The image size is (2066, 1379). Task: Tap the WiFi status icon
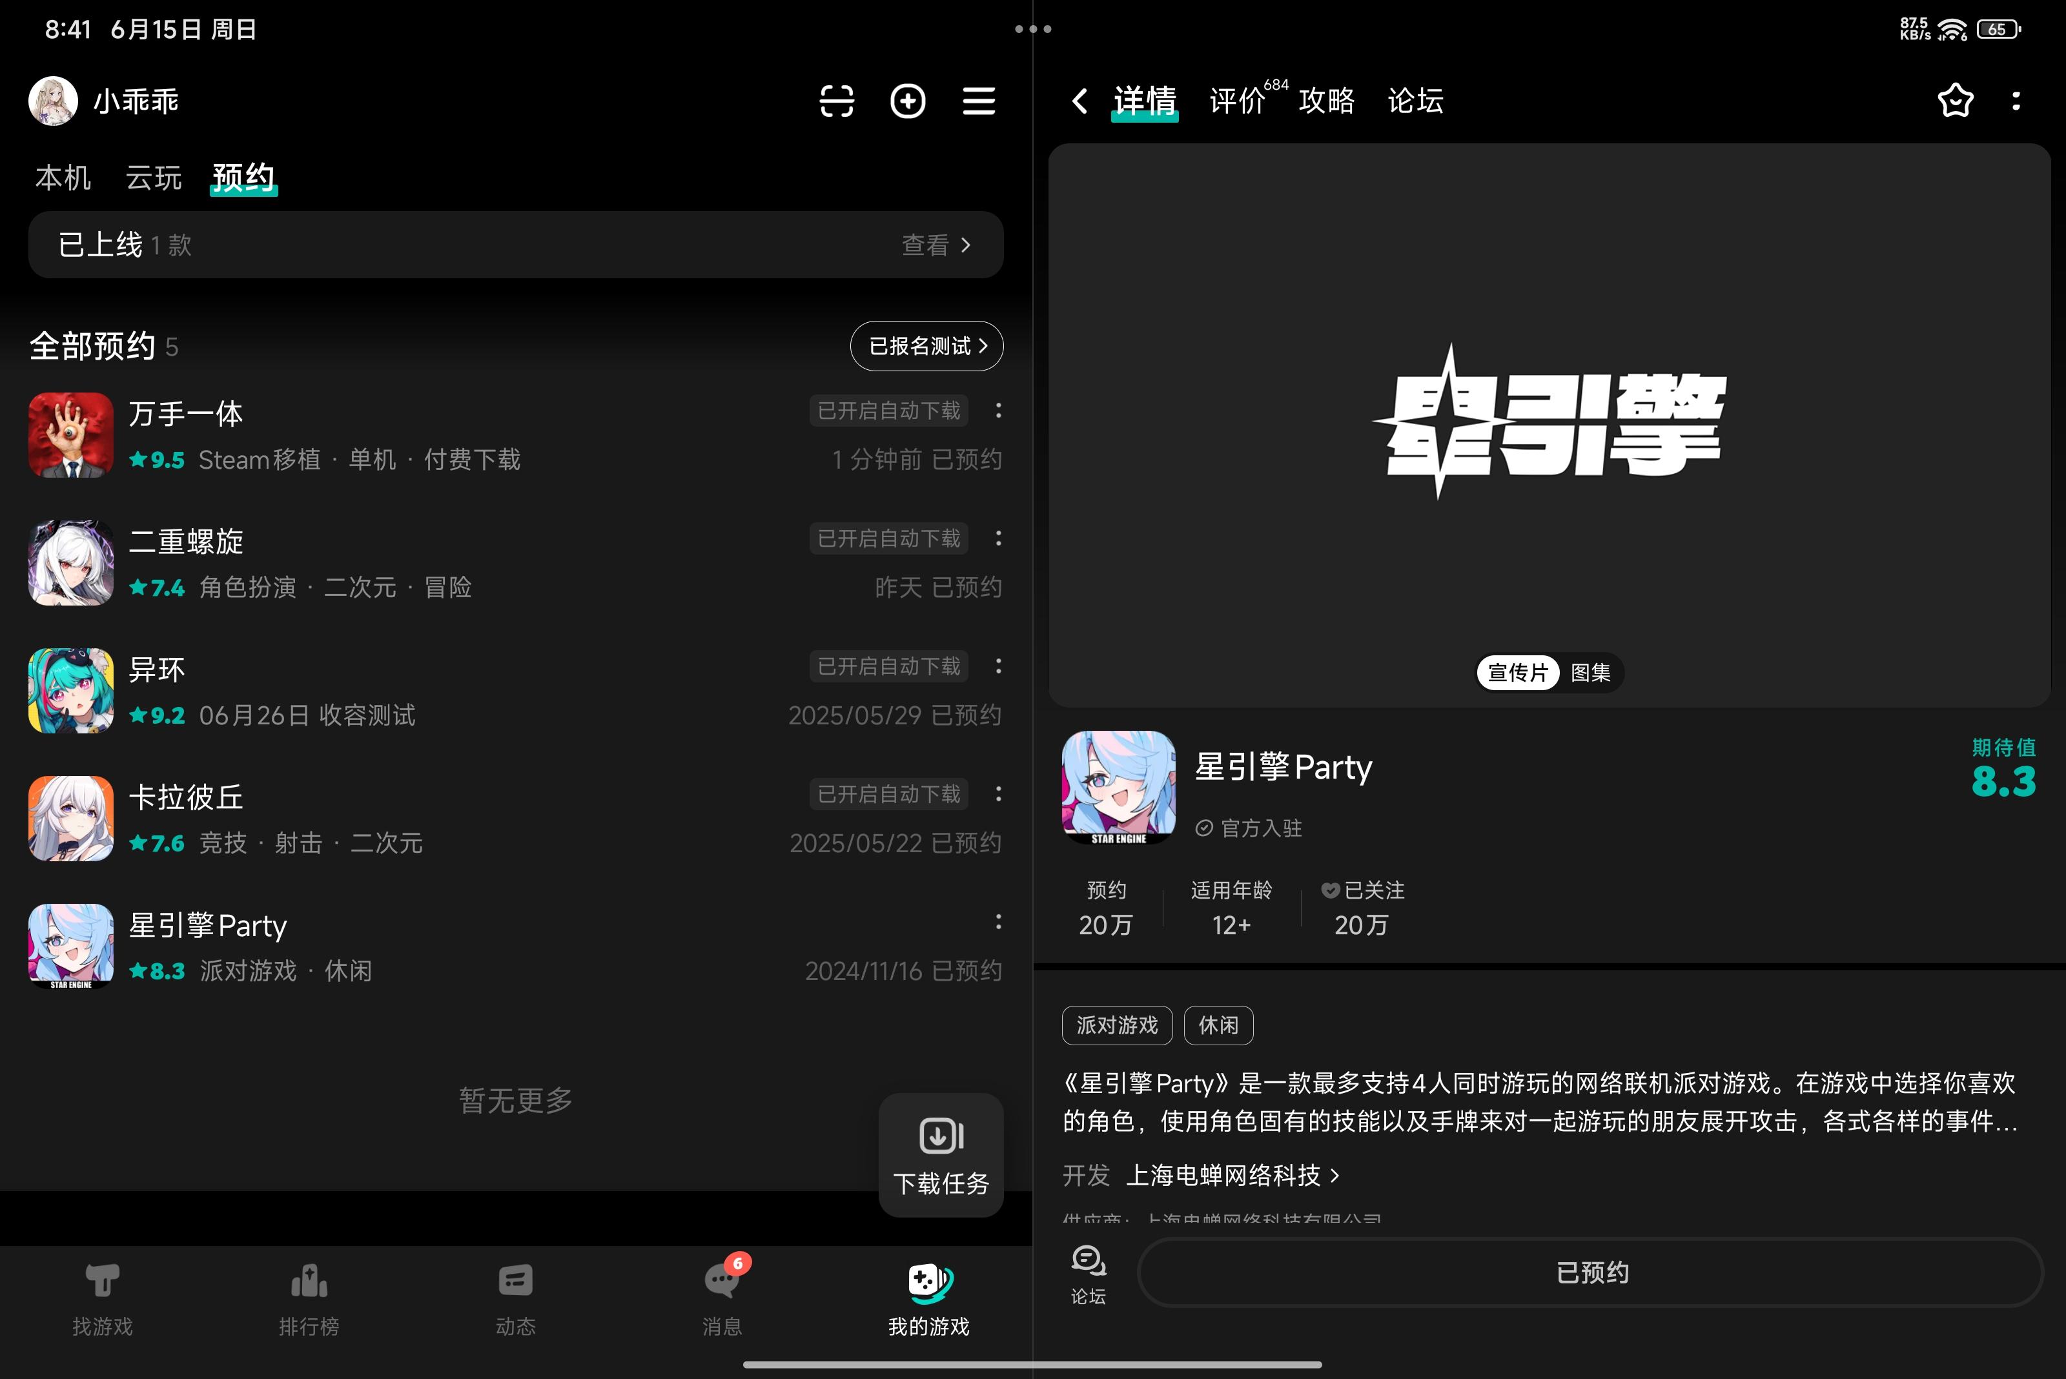coord(1952,29)
